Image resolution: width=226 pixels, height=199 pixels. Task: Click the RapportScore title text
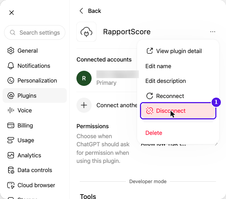tap(127, 32)
